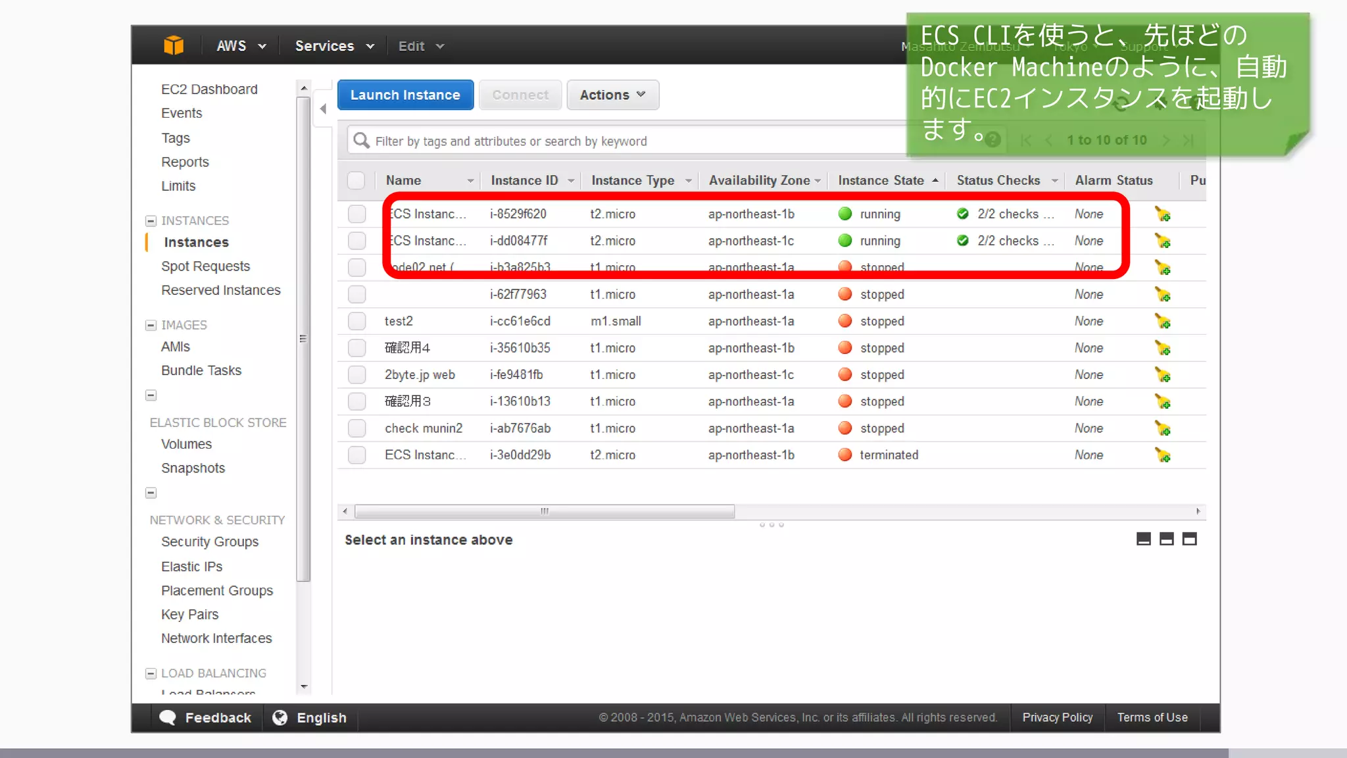Click the tag icon in i-dd08477f row
The height and width of the screenshot is (758, 1347).
tap(1163, 241)
